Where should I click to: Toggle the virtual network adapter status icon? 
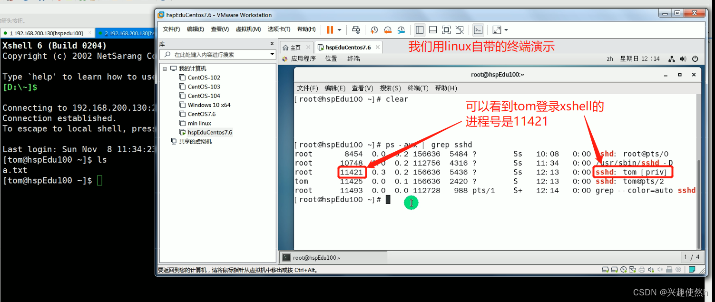pos(632,269)
